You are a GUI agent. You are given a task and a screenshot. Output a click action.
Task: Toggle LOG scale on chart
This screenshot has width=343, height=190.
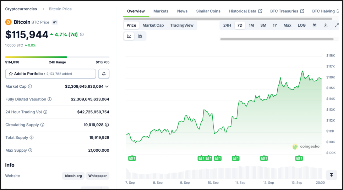tap(301, 25)
